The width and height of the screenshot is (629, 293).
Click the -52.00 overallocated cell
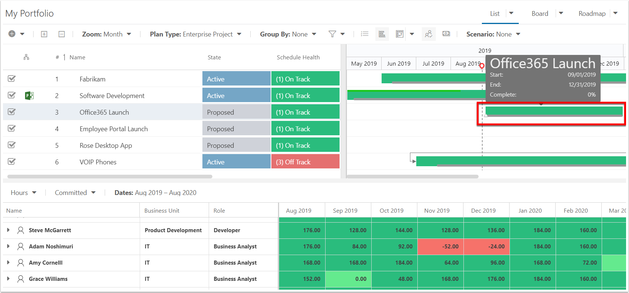(440, 246)
